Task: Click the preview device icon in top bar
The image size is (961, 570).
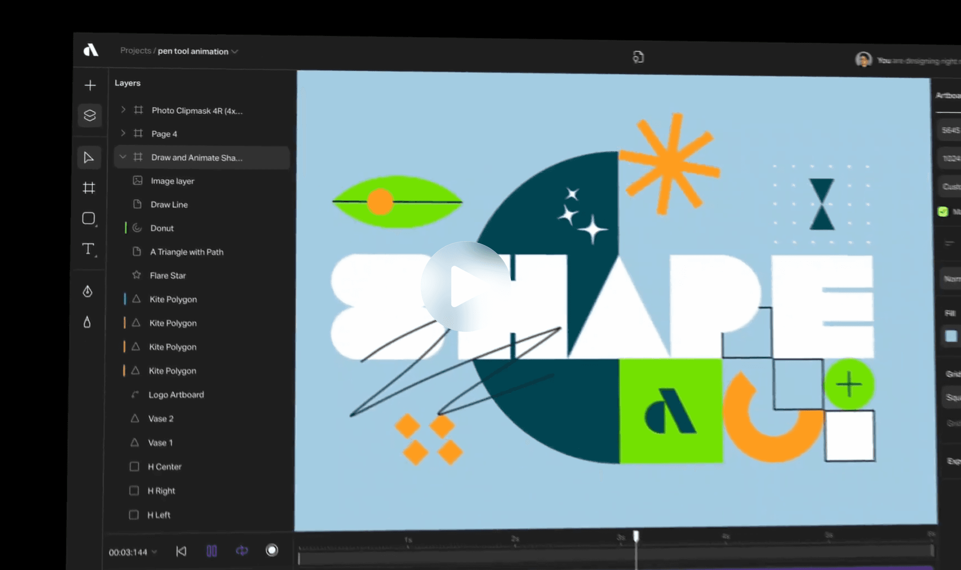Action: click(638, 57)
